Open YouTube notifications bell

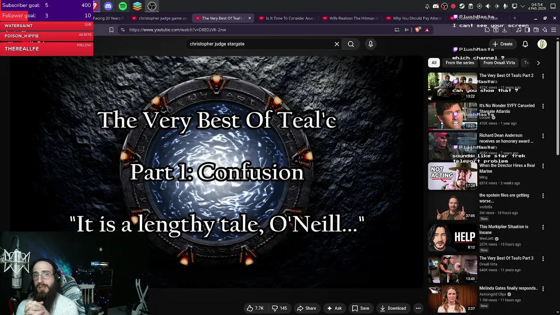tap(525, 44)
